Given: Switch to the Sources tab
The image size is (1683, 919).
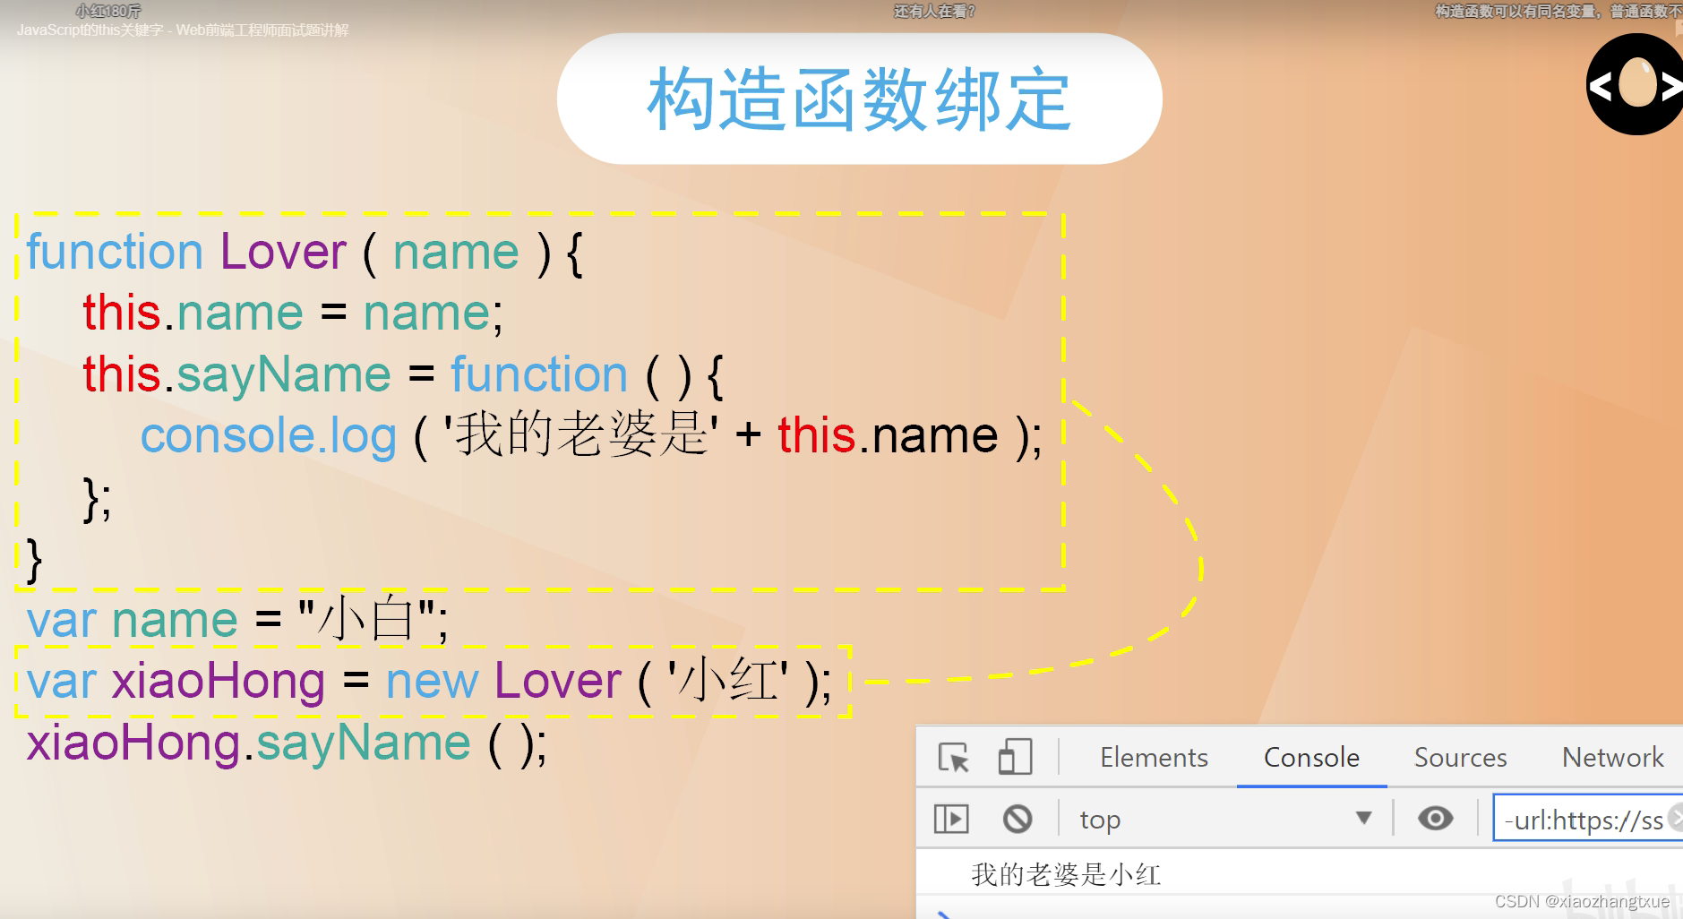Looking at the screenshot, I should click(1460, 758).
